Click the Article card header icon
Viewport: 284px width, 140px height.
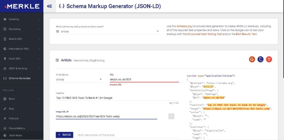tap(57, 60)
